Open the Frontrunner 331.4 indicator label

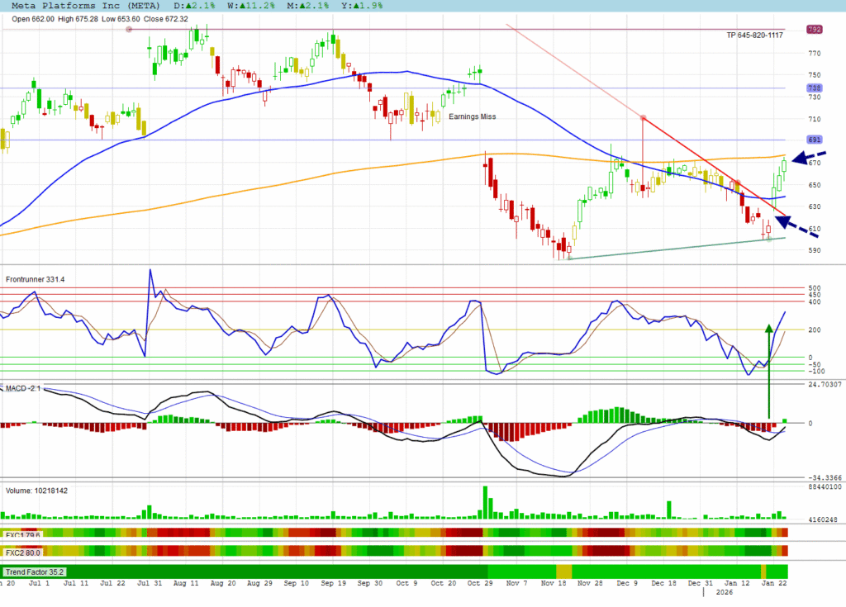tap(36, 280)
